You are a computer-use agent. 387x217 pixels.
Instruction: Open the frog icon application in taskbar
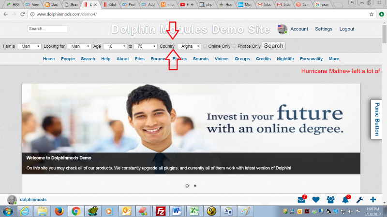(93, 211)
